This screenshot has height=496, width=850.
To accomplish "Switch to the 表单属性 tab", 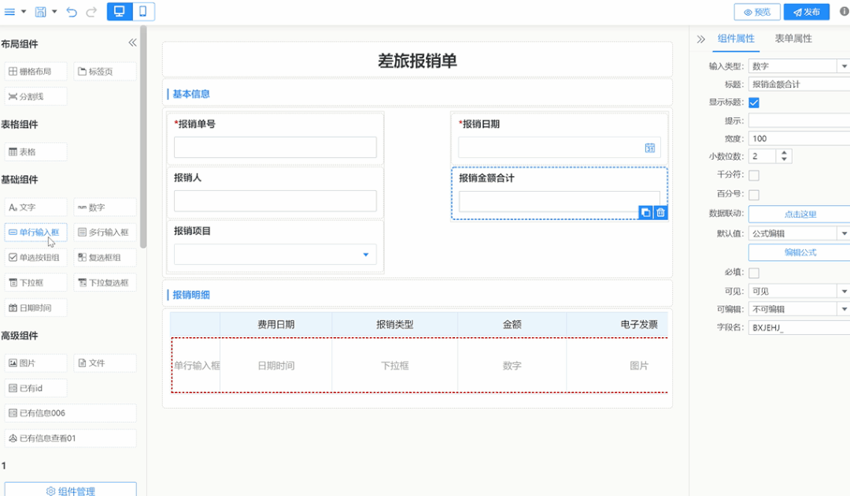I will point(793,39).
